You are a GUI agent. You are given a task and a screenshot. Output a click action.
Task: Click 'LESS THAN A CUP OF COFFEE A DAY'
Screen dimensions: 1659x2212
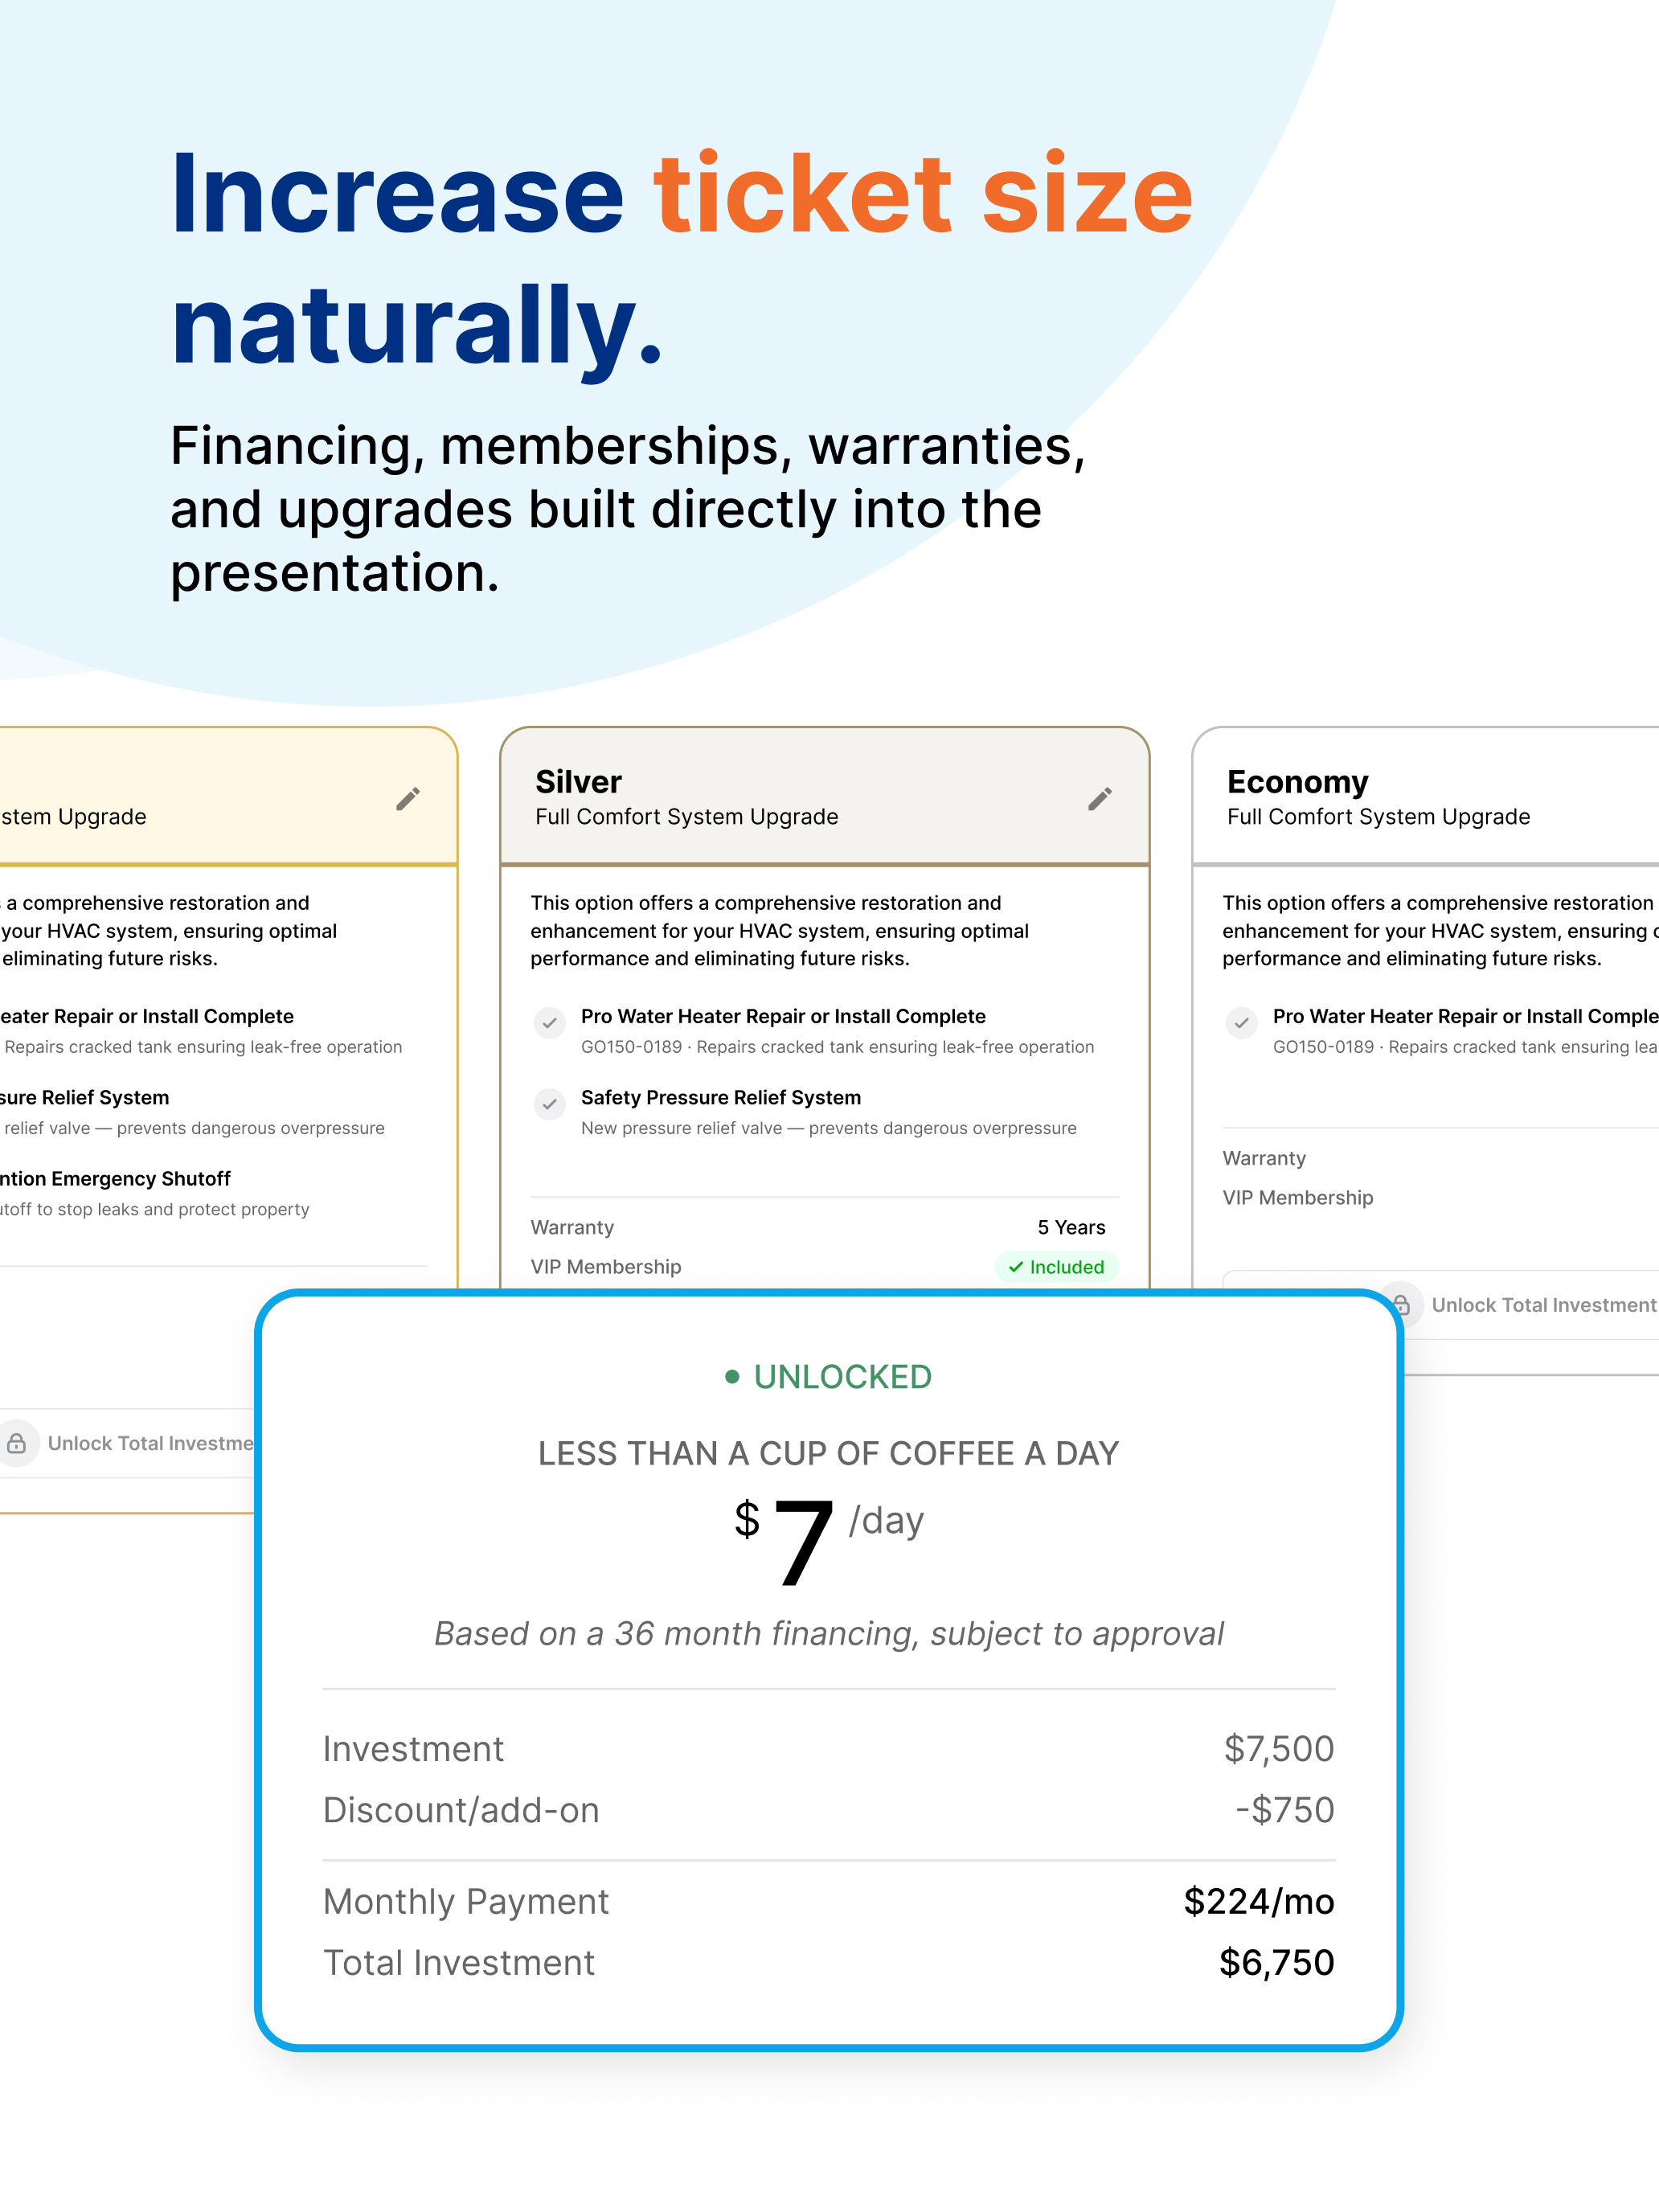(829, 1453)
